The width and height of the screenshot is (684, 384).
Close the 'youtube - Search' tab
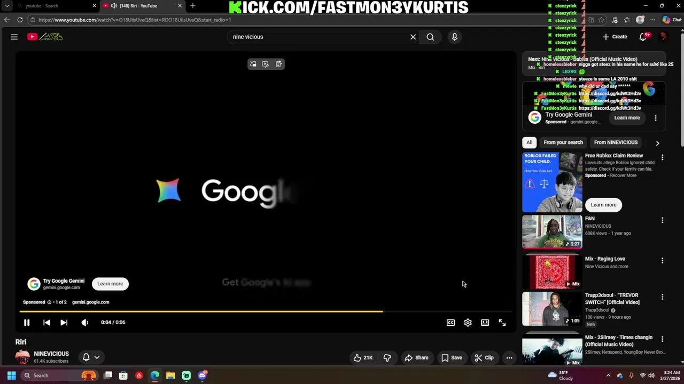95,6
